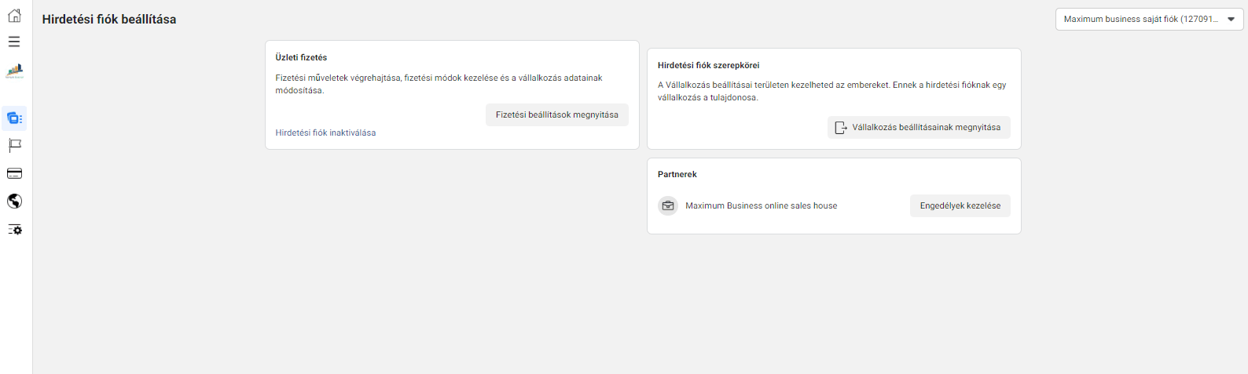Image resolution: width=1248 pixels, height=374 pixels.
Task: Click the globe icon in sidebar
Action: point(14,202)
